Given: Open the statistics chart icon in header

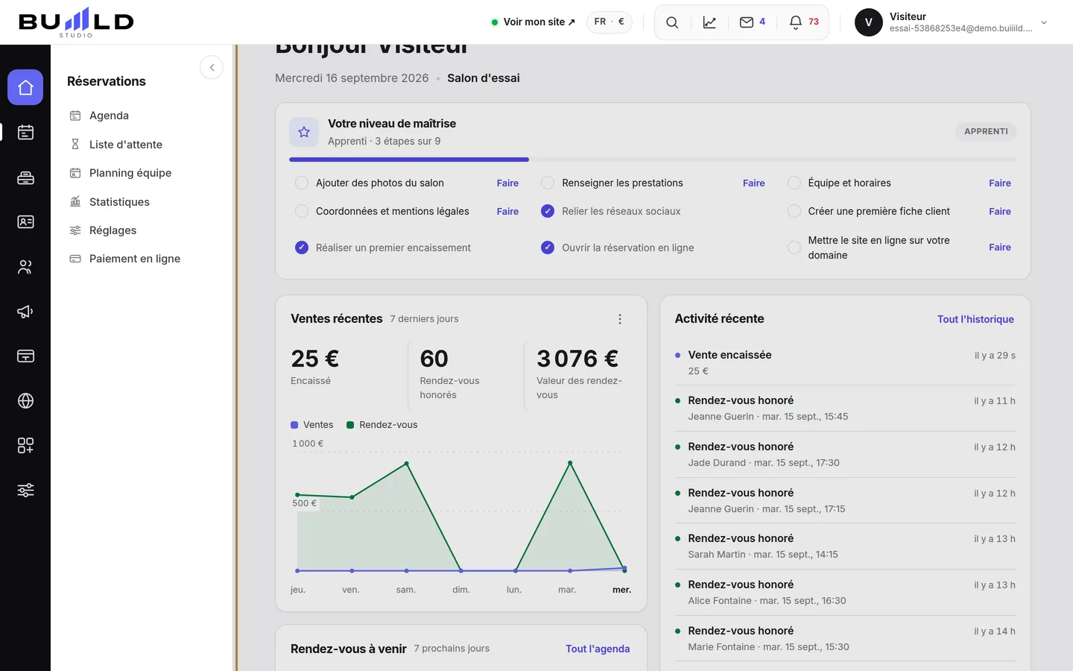Looking at the screenshot, I should (709, 22).
